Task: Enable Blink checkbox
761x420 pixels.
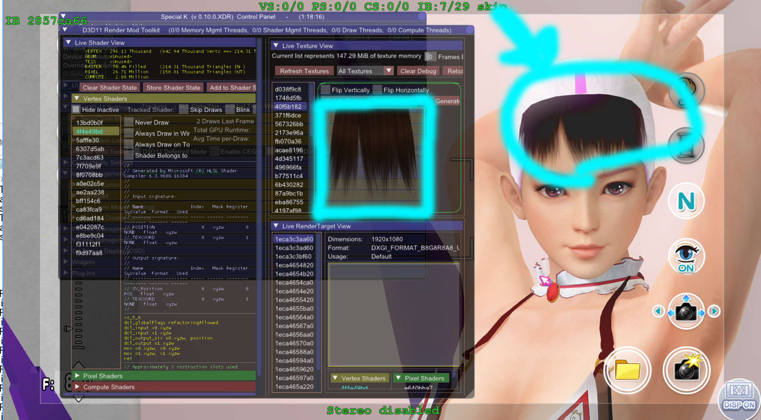Action: (230, 110)
